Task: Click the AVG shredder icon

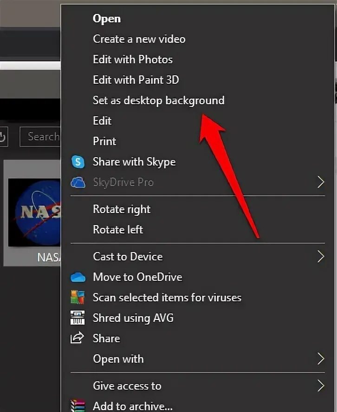Action: pyautogui.click(x=78, y=318)
